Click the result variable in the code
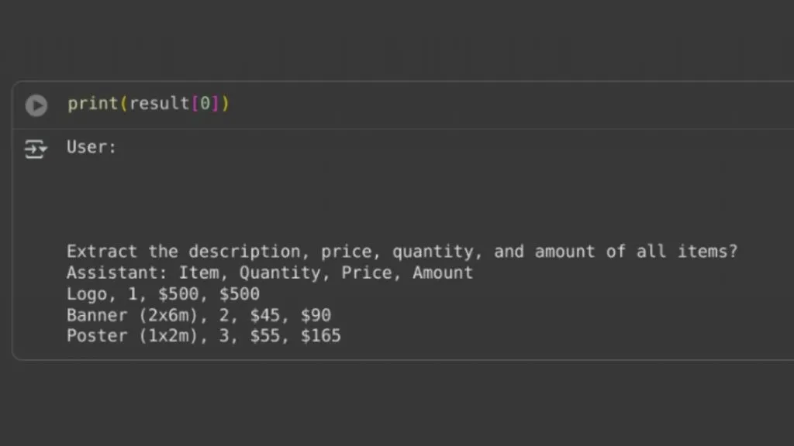This screenshot has width=794, height=446. (159, 104)
